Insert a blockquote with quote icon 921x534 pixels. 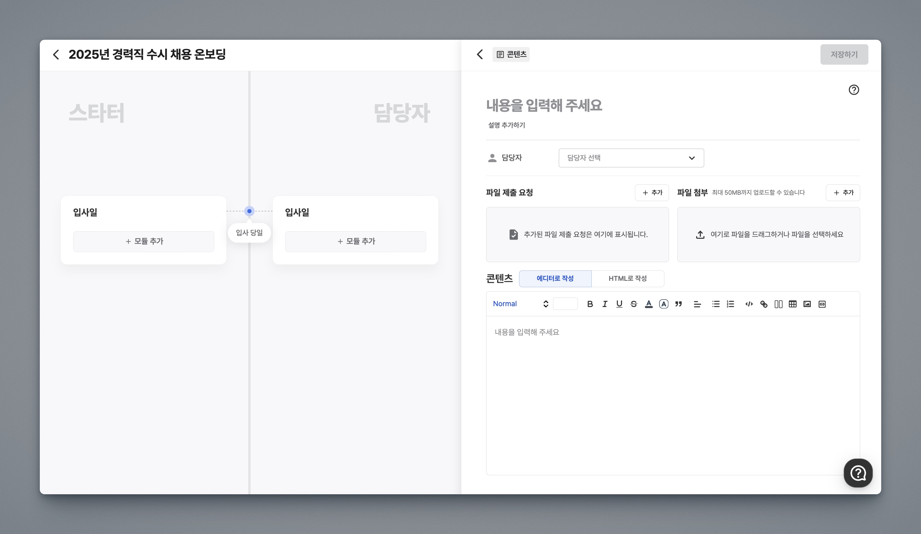[679, 304]
